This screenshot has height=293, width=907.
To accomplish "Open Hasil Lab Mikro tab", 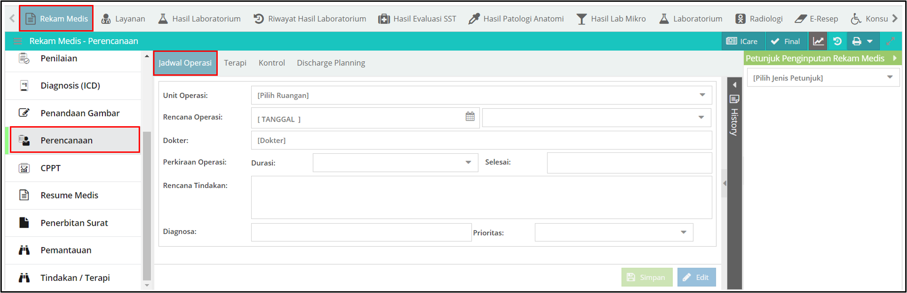I will coord(611,18).
